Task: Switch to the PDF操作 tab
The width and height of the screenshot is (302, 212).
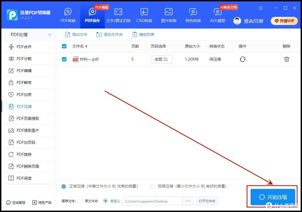Action: 93,15
